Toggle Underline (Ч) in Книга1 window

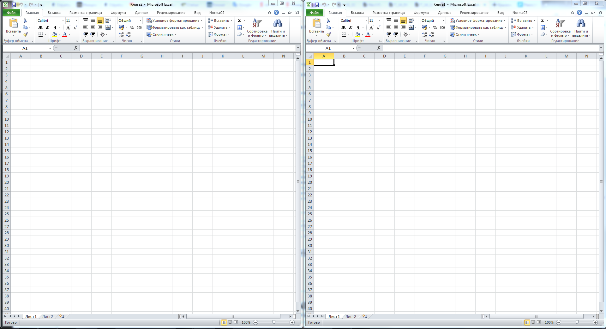click(x=358, y=27)
